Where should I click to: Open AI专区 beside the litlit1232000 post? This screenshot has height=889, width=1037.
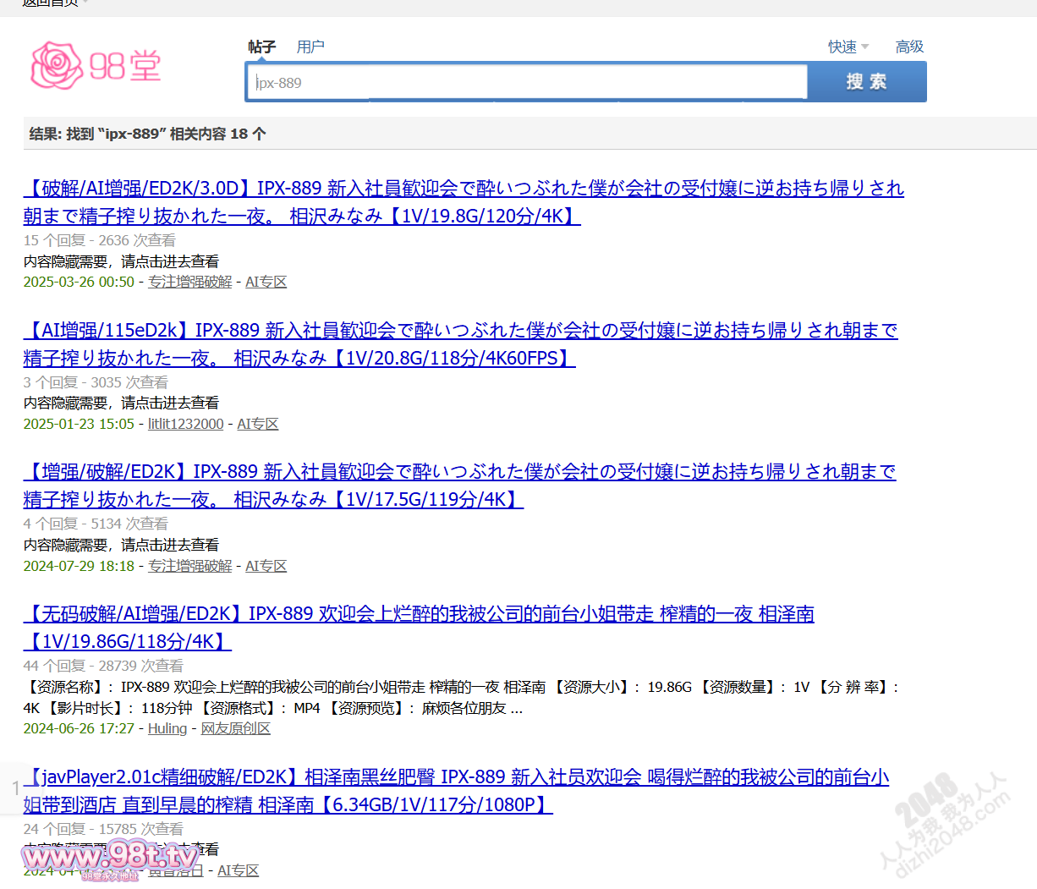point(257,424)
